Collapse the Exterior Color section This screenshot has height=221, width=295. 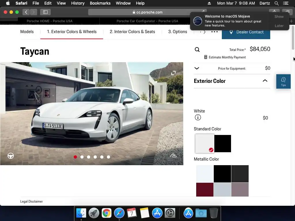pos(265,81)
